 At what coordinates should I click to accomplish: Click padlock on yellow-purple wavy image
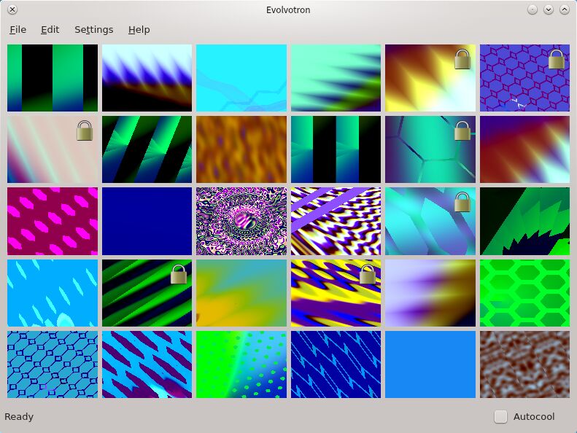point(367,274)
